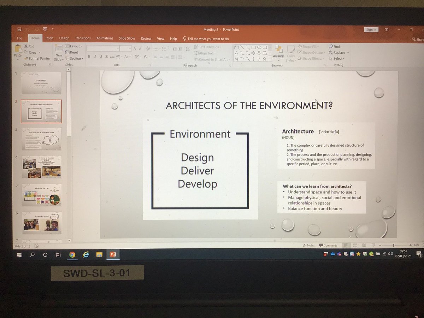Open the font size combo box
424x318 pixels.
pyautogui.click(x=126, y=48)
